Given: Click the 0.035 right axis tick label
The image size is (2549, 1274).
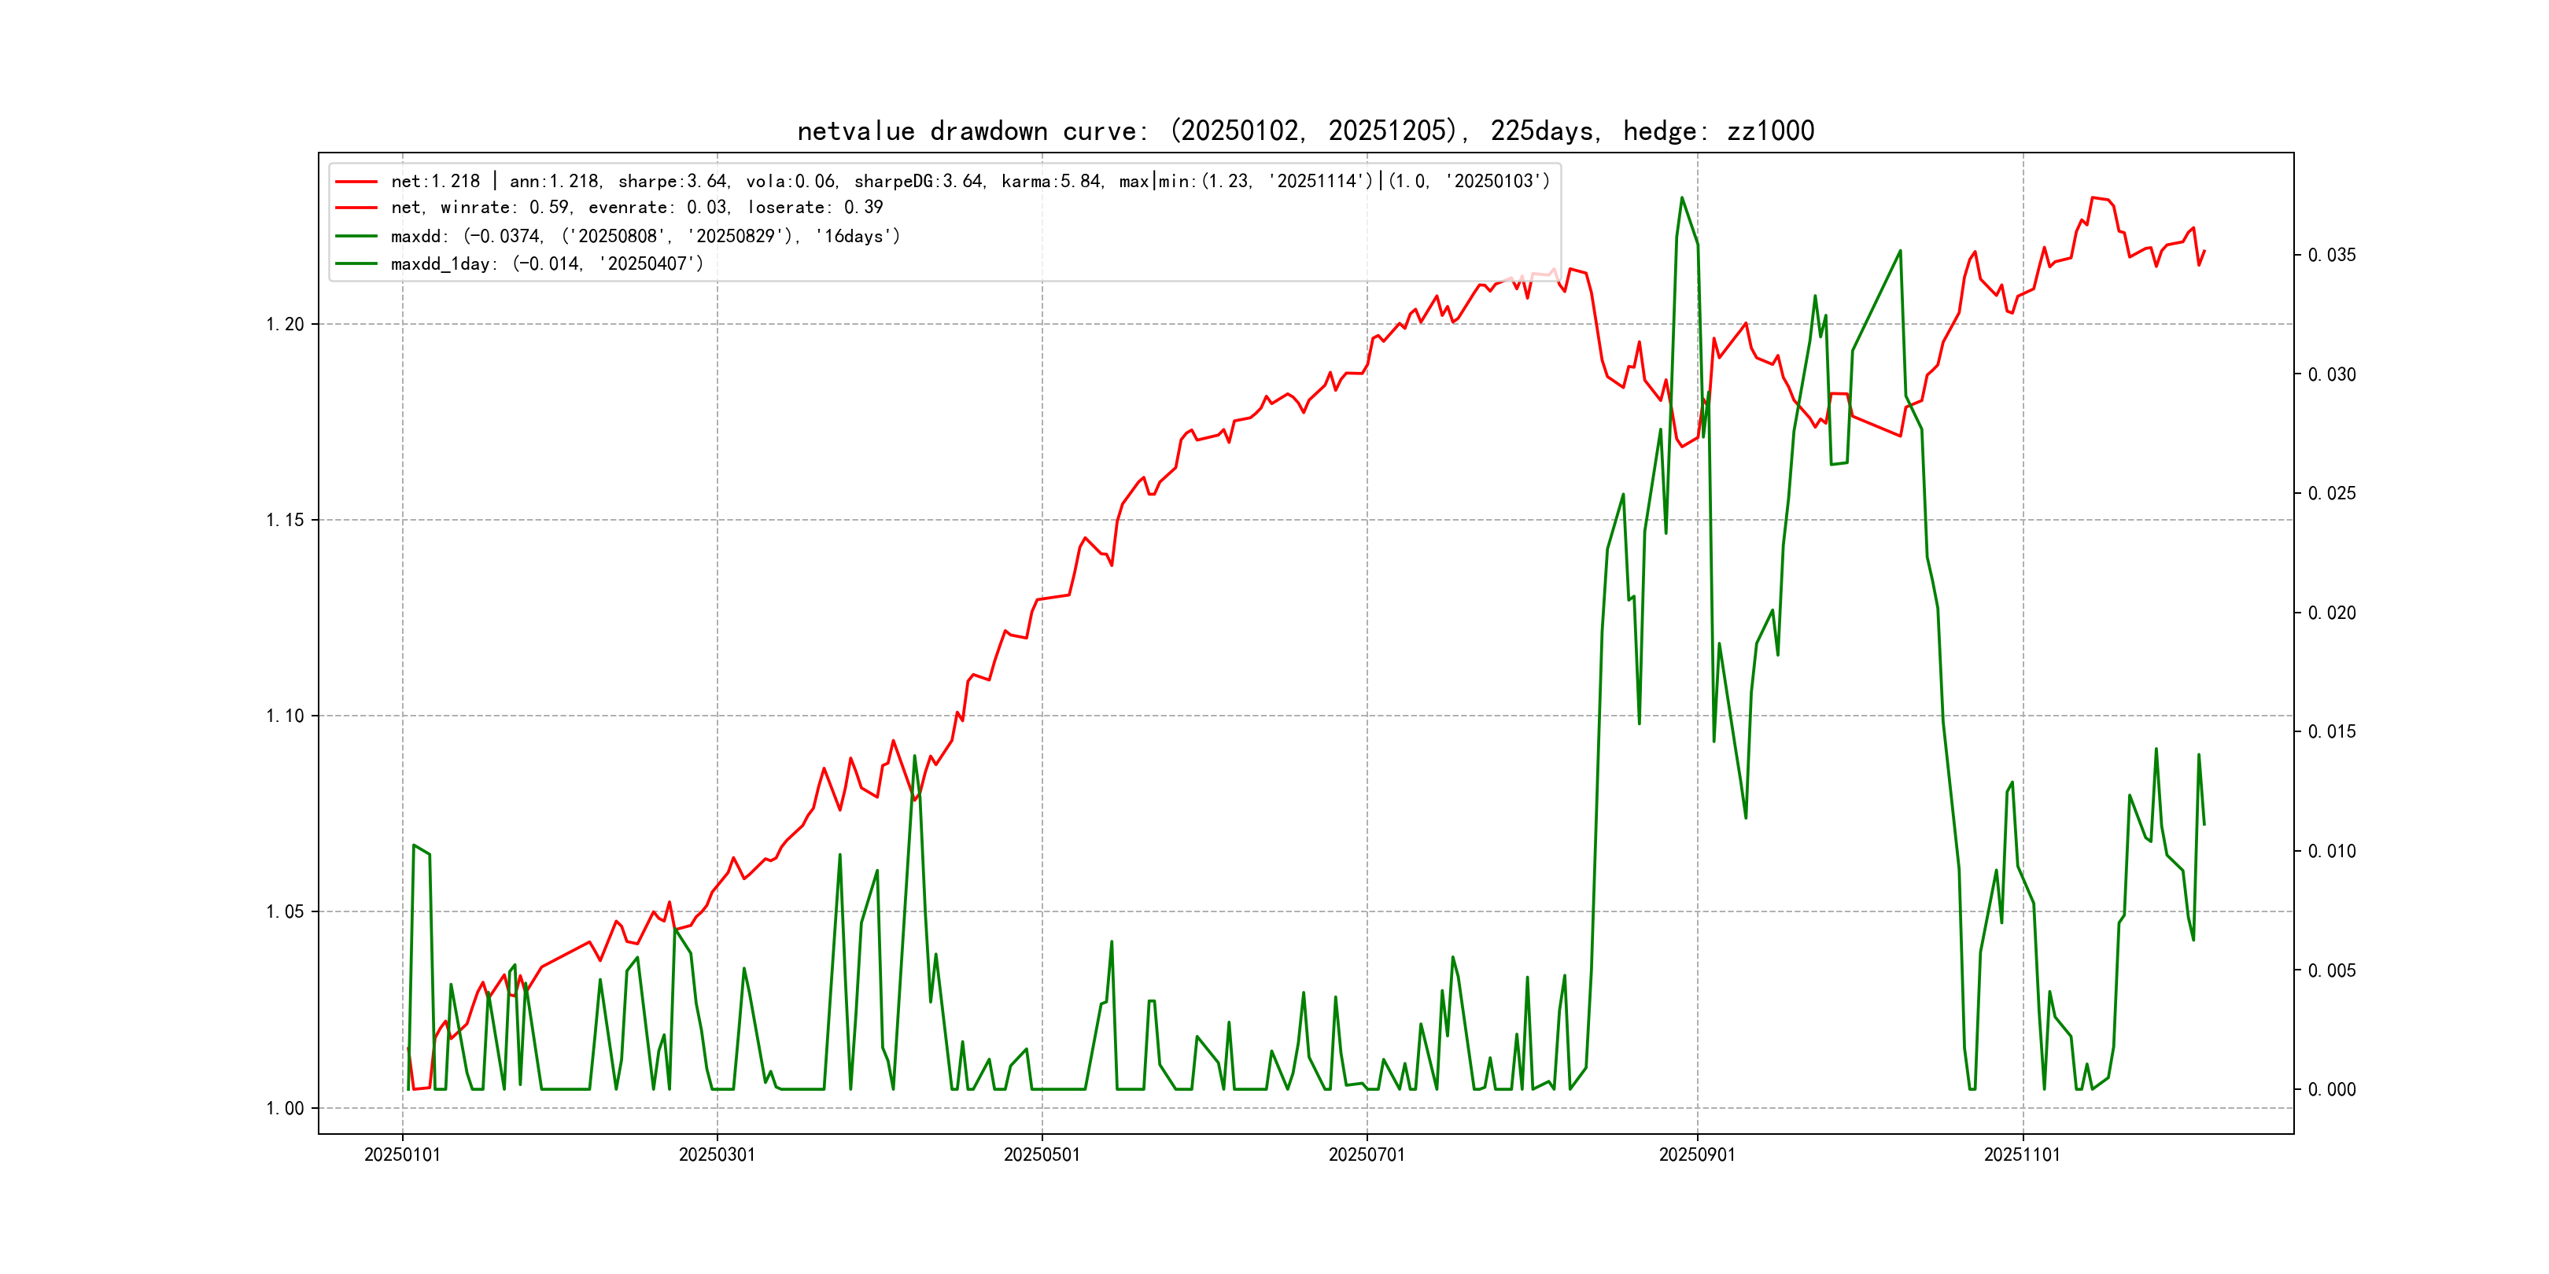Looking at the screenshot, I should pyautogui.click(x=2331, y=256).
